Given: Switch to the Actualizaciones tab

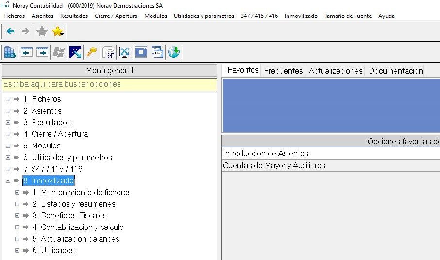Looking at the screenshot, I should pyautogui.click(x=336, y=71).
